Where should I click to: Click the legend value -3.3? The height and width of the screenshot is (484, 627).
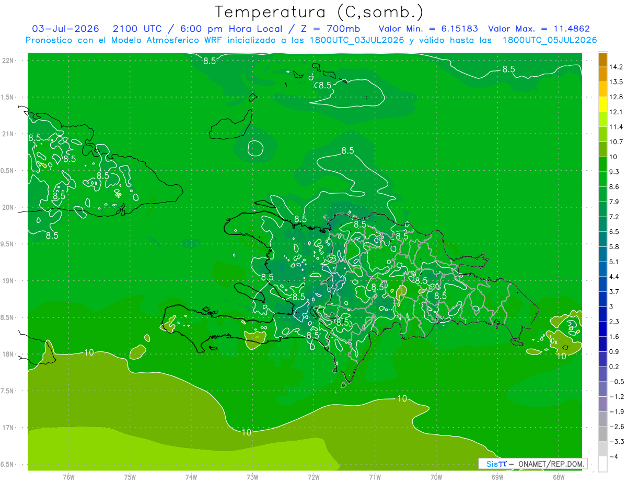(x=617, y=441)
